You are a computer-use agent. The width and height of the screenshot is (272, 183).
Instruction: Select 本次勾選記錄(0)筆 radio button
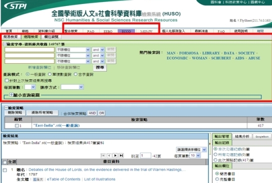(215, 149)
